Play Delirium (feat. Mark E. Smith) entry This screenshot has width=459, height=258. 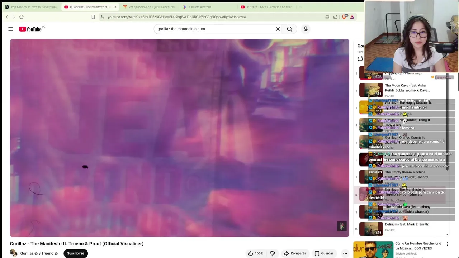click(x=407, y=224)
